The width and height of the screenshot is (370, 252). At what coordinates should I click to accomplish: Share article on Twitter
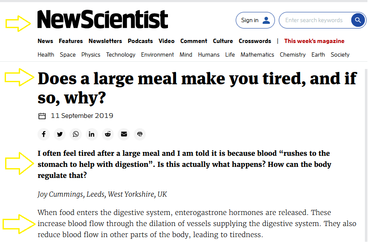coord(60,134)
